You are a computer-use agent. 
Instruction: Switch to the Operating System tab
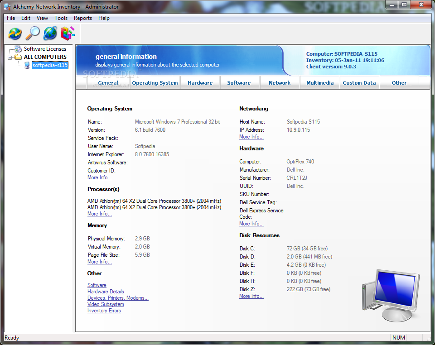155,82
